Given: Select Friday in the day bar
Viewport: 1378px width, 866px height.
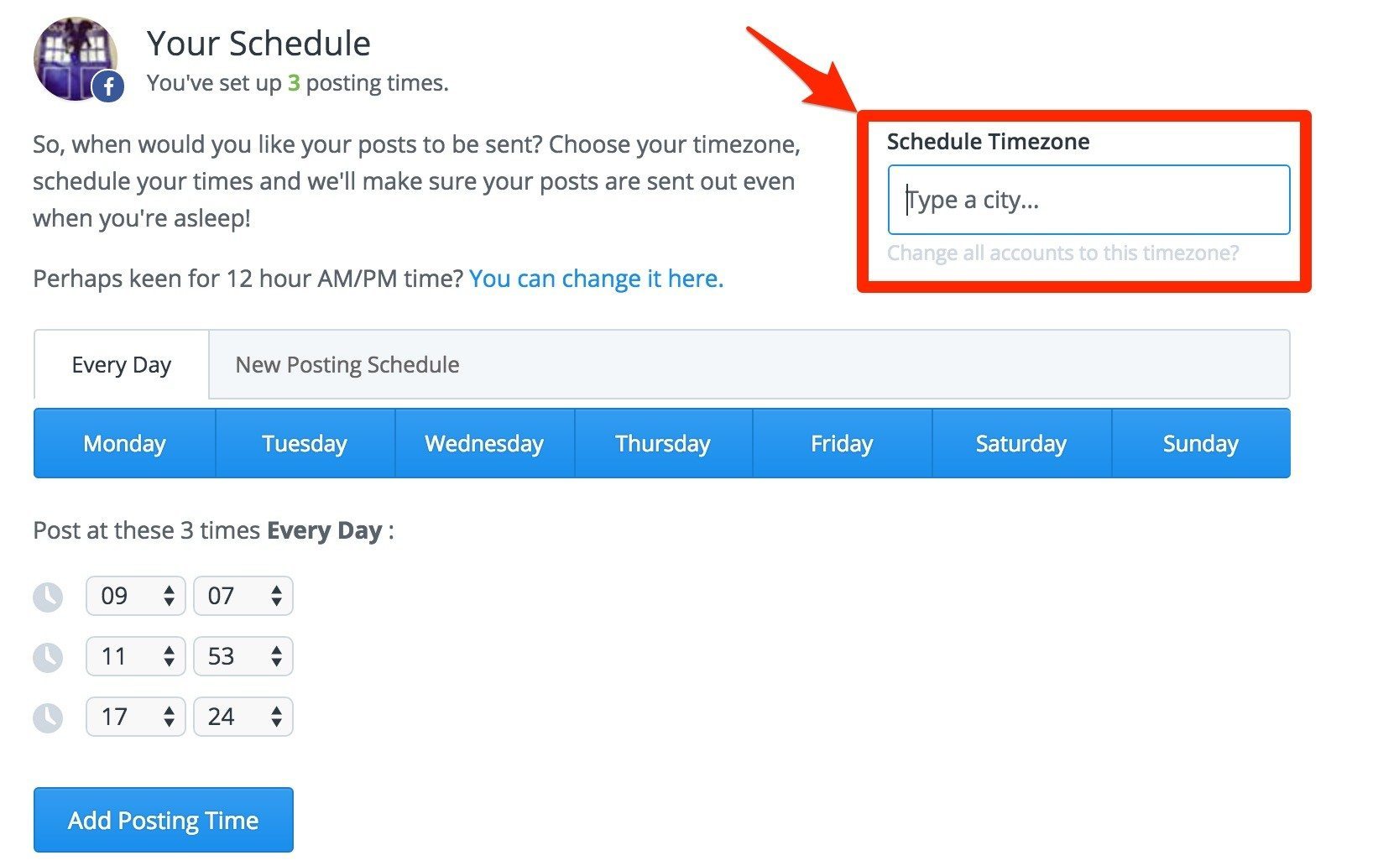Looking at the screenshot, I should click(x=842, y=443).
